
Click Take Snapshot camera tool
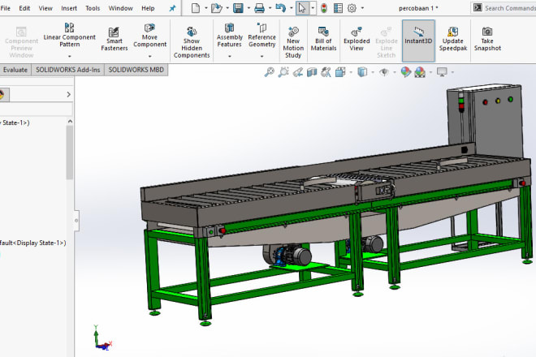(487, 39)
